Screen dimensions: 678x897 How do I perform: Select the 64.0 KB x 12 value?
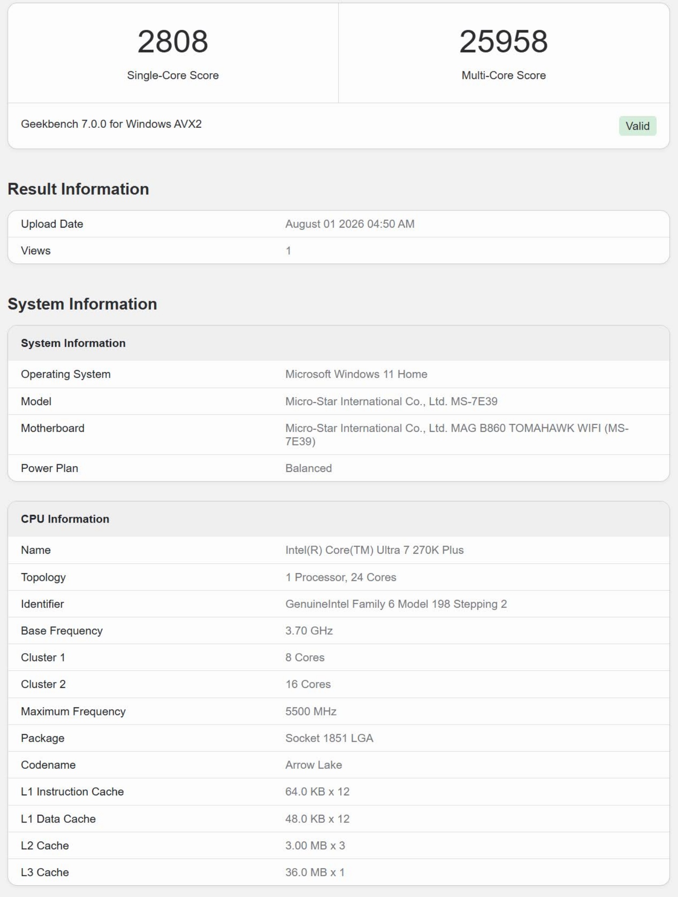click(317, 792)
